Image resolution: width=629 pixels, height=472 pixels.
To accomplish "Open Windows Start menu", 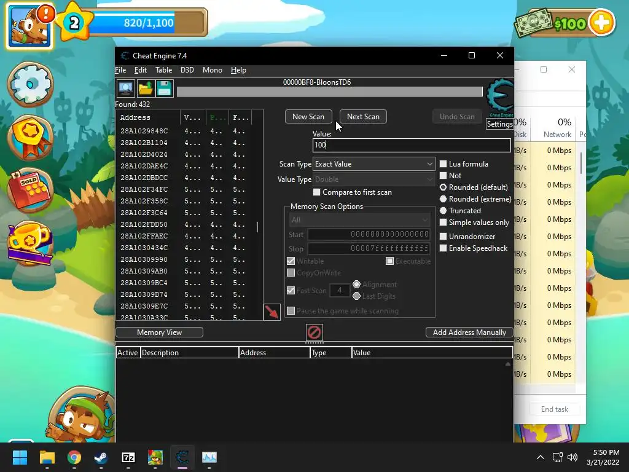I will [20, 457].
